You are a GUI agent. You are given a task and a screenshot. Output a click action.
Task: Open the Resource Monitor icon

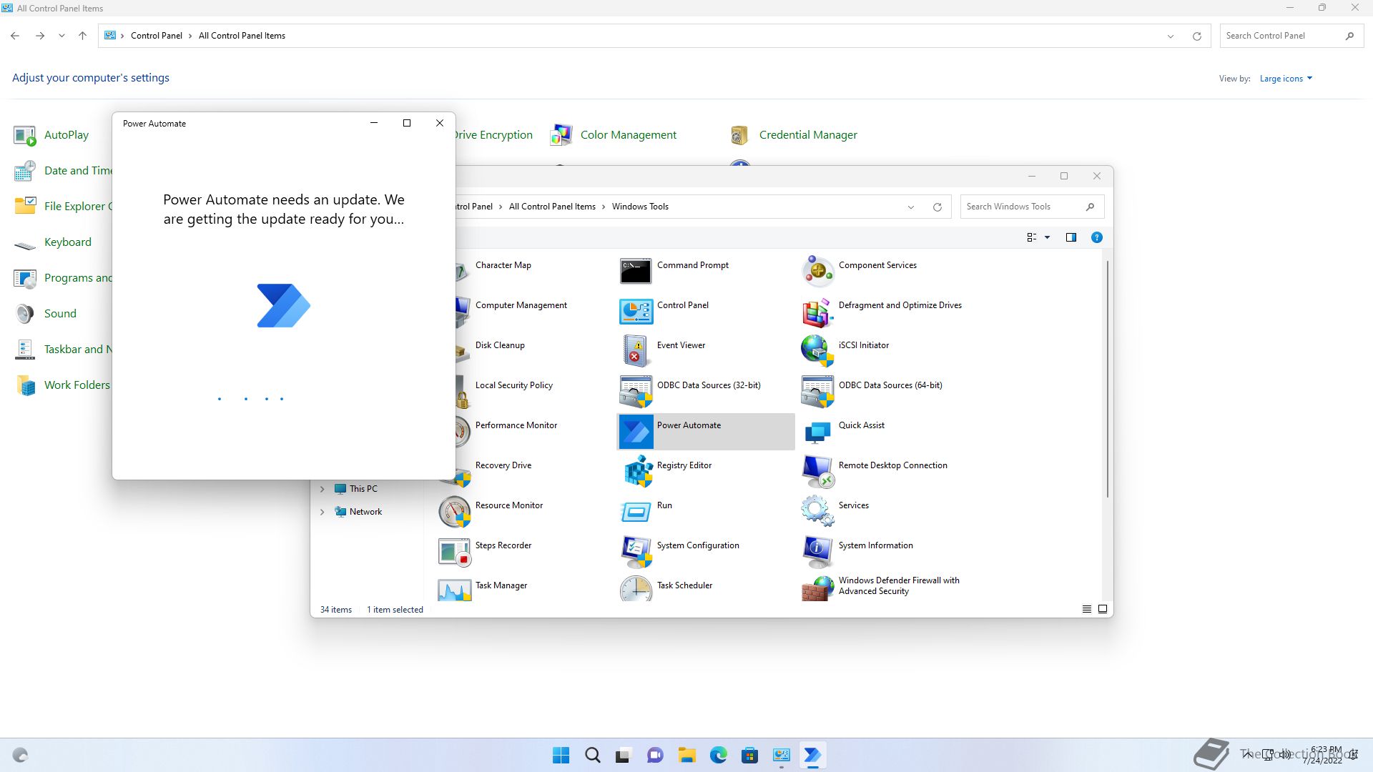click(454, 512)
